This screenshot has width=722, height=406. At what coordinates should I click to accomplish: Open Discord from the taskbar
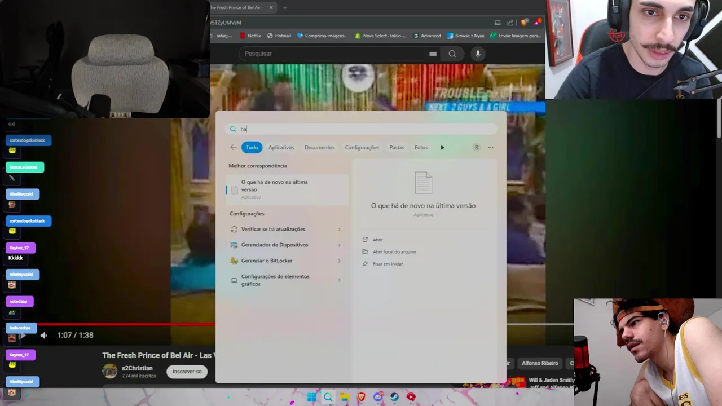pyautogui.click(x=378, y=397)
